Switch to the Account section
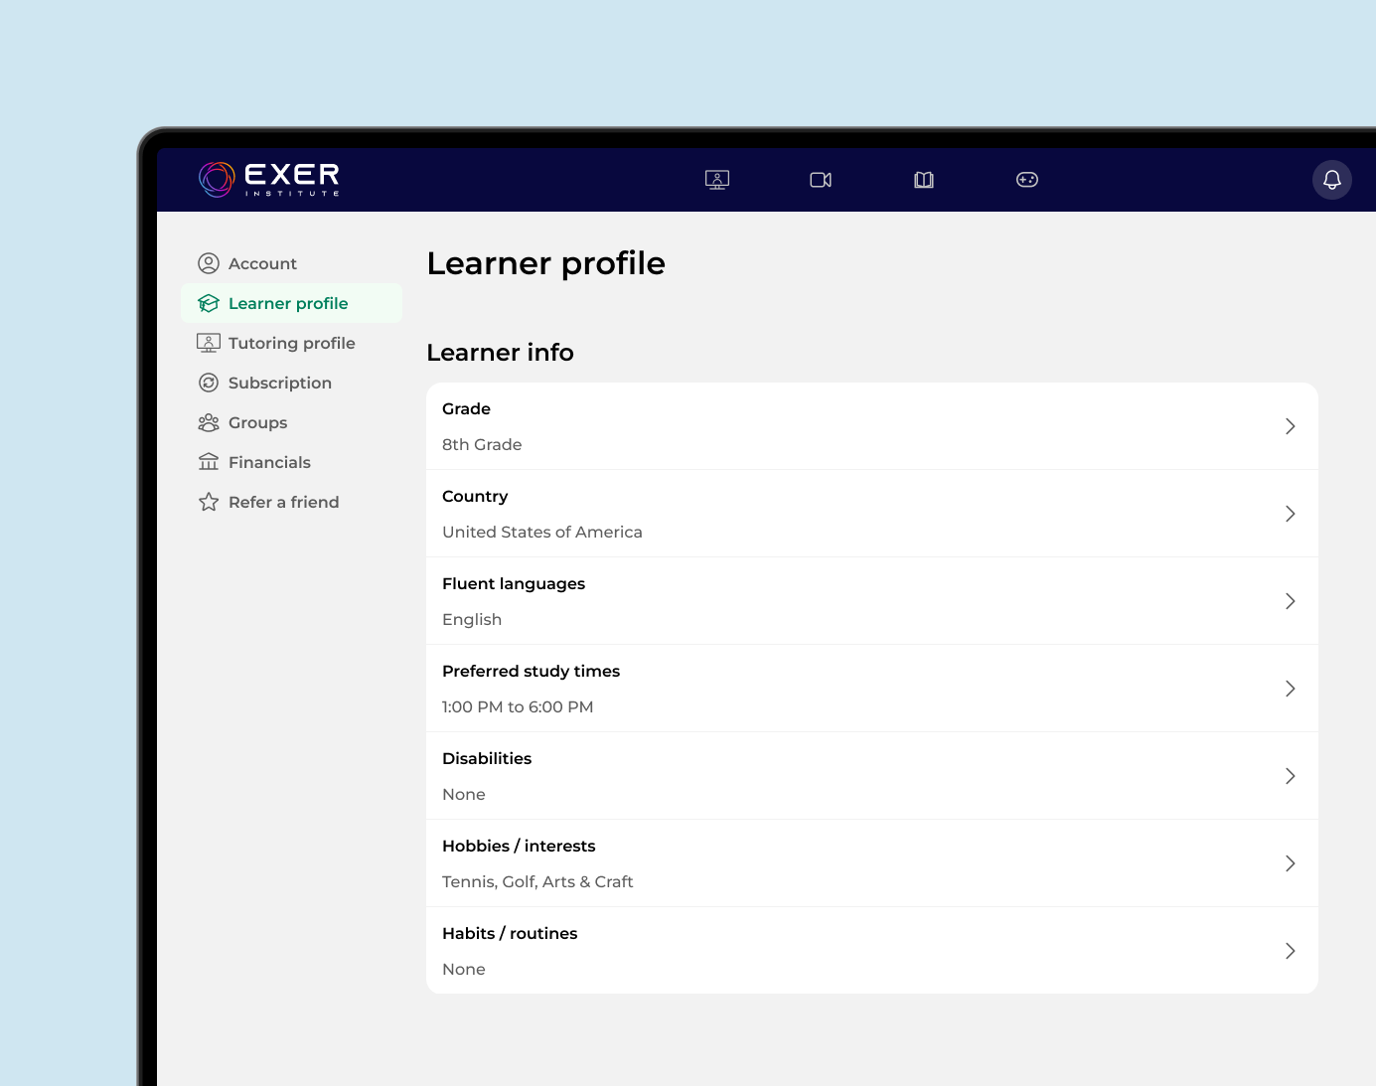This screenshot has height=1086, width=1376. 262,263
